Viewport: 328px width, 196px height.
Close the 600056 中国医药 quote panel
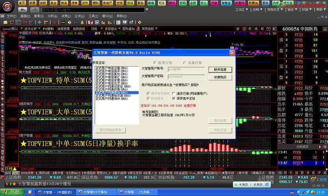pos(325,29)
